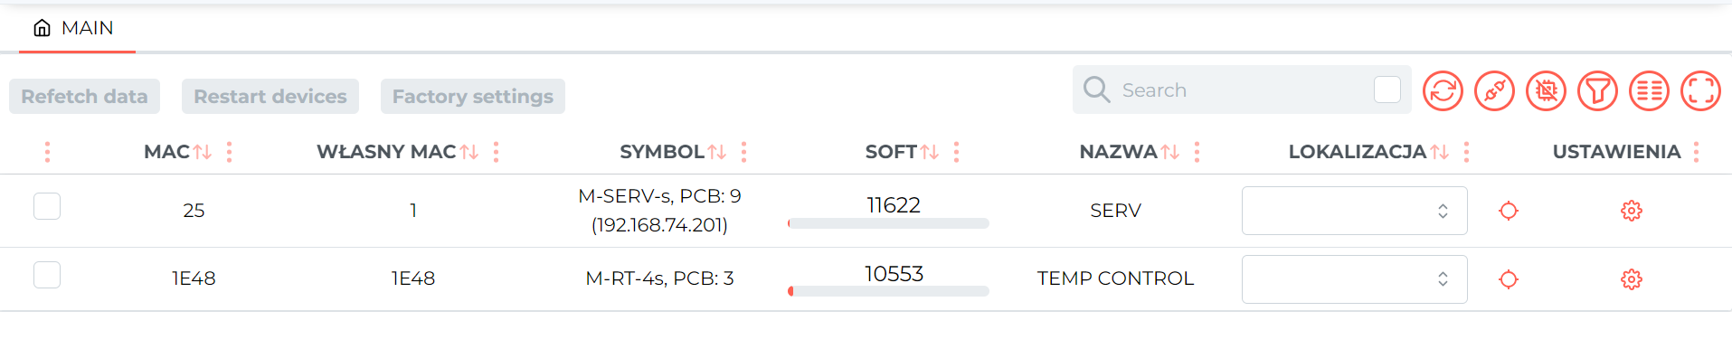Click the Refetch data button

point(84,96)
